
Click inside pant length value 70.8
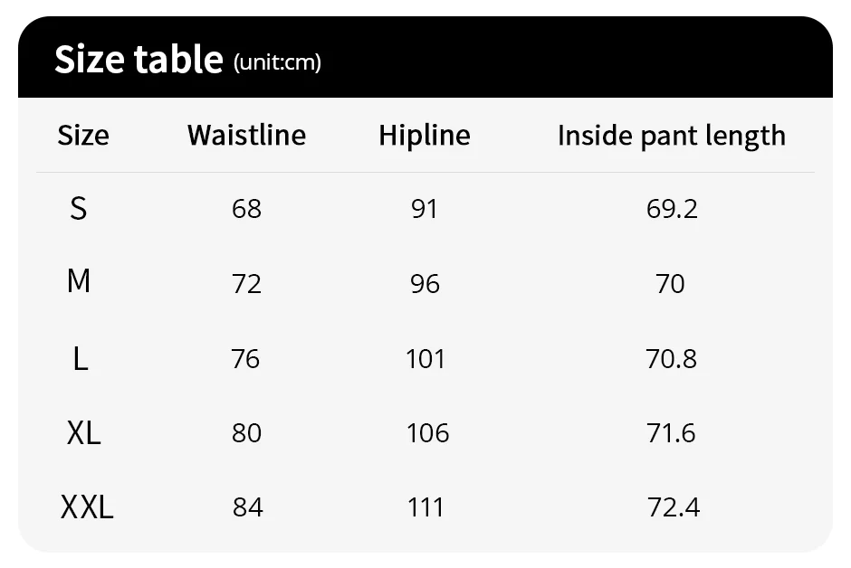point(672,359)
